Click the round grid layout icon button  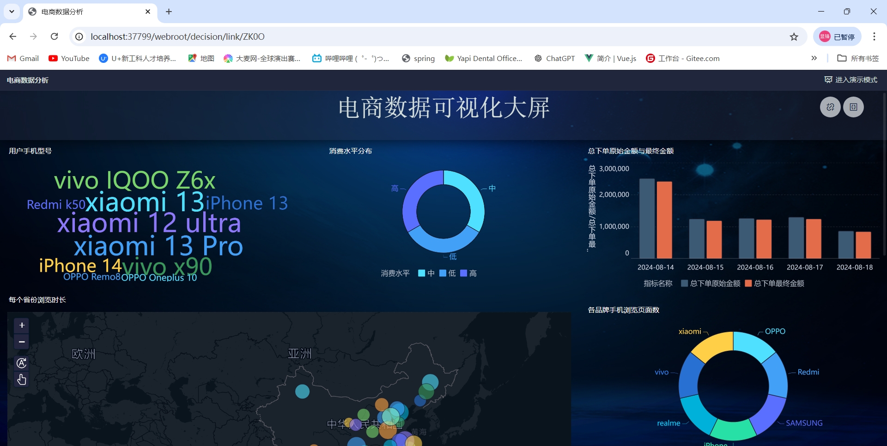click(x=853, y=107)
